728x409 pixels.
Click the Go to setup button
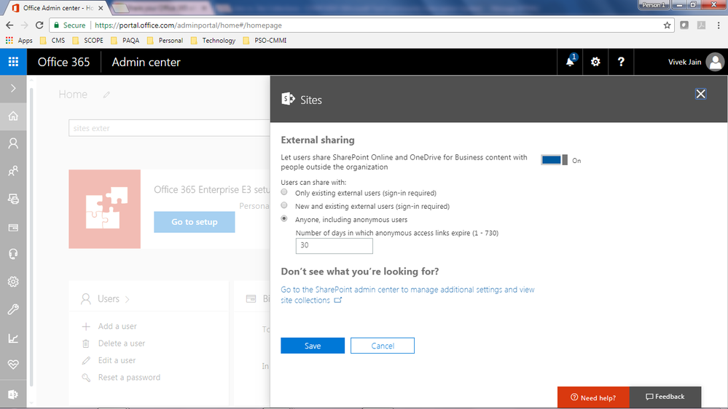click(x=194, y=222)
